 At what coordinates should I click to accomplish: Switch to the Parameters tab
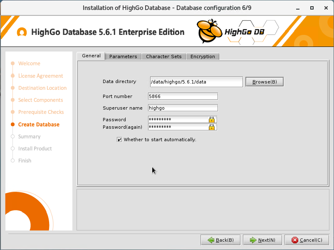[x=123, y=56]
